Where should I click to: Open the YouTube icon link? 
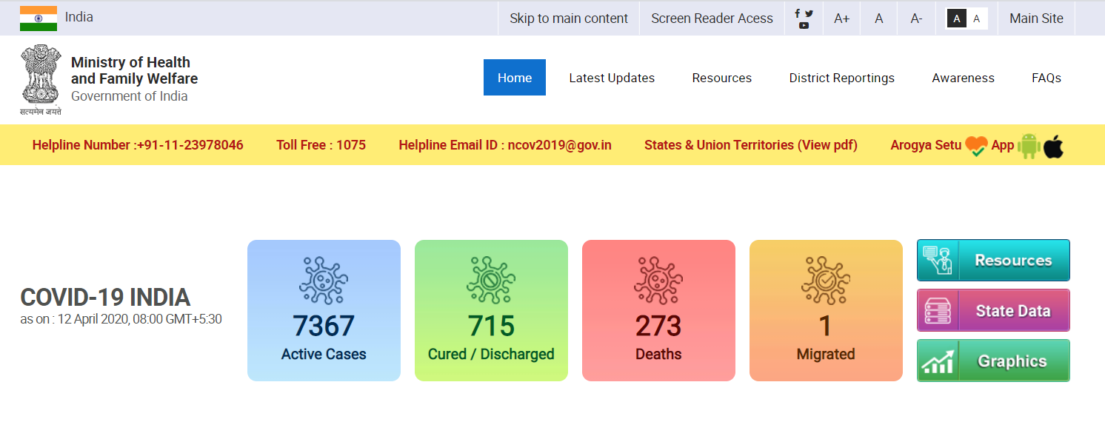(804, 26)
